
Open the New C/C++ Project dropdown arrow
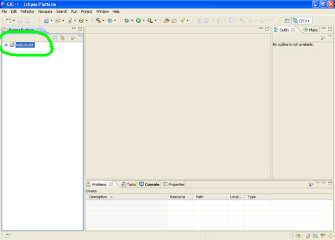click(x=52, y=21)
